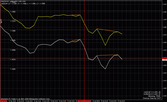Click the EURUSD,M15 chart title text
167x102 pixels.
(x=13, y=2)
